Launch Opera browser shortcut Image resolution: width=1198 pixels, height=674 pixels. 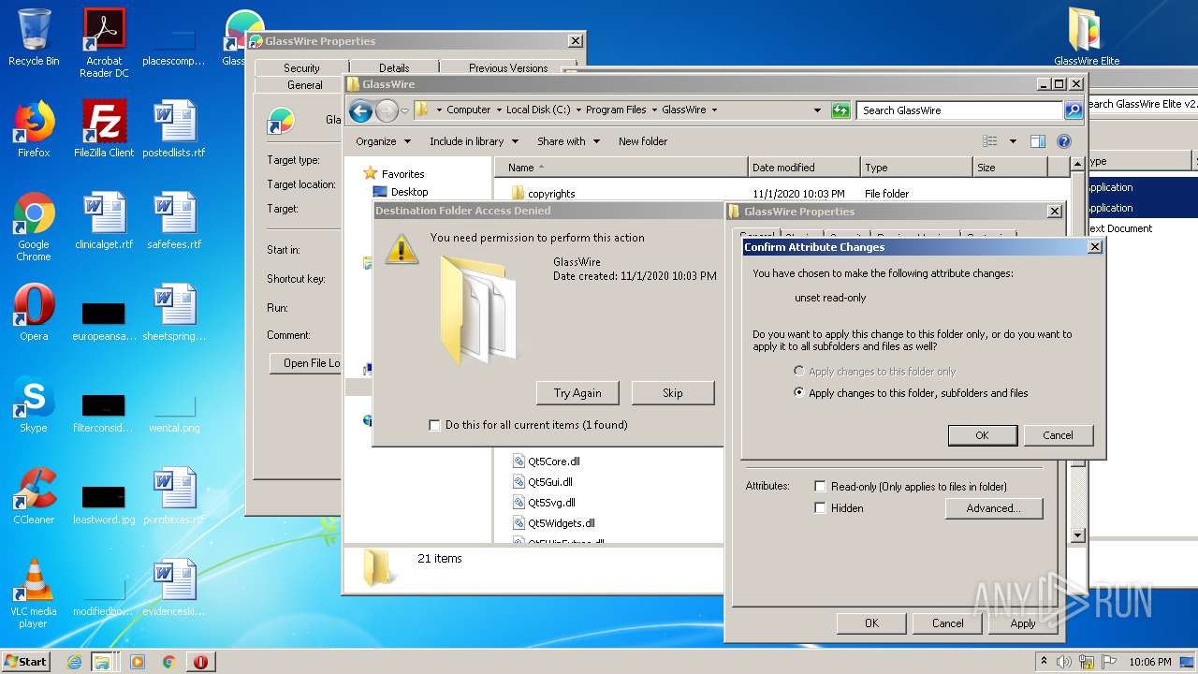coord(34,313)
